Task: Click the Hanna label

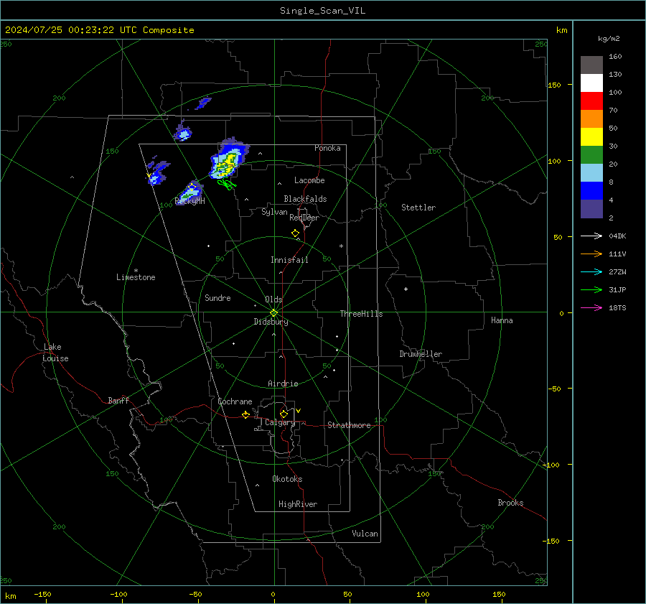Action: pos(502,320)
